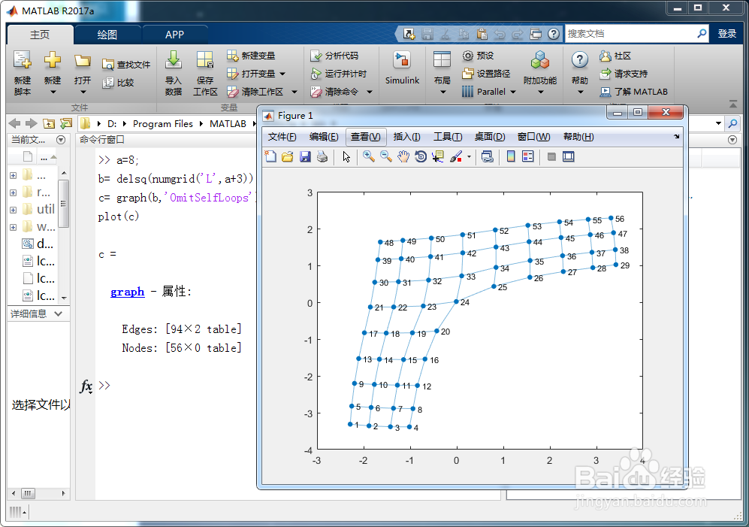Click the Show Plot Tools icon

pos(569,156)
